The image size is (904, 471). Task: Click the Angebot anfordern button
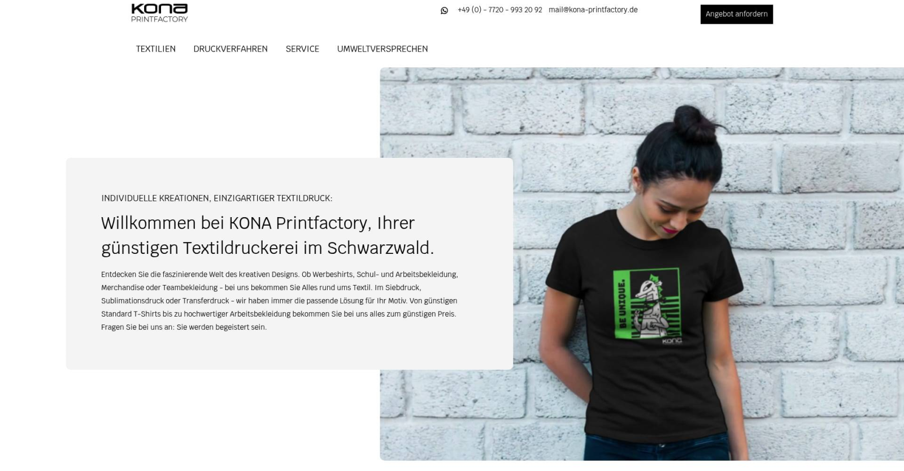[736, 14]
